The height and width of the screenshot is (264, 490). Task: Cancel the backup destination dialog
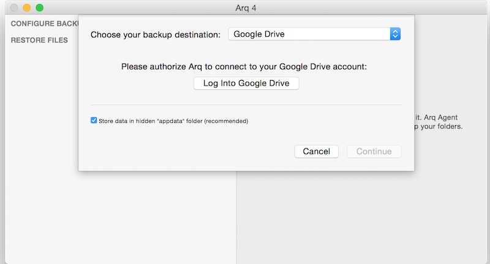click(x=316, y=152)
